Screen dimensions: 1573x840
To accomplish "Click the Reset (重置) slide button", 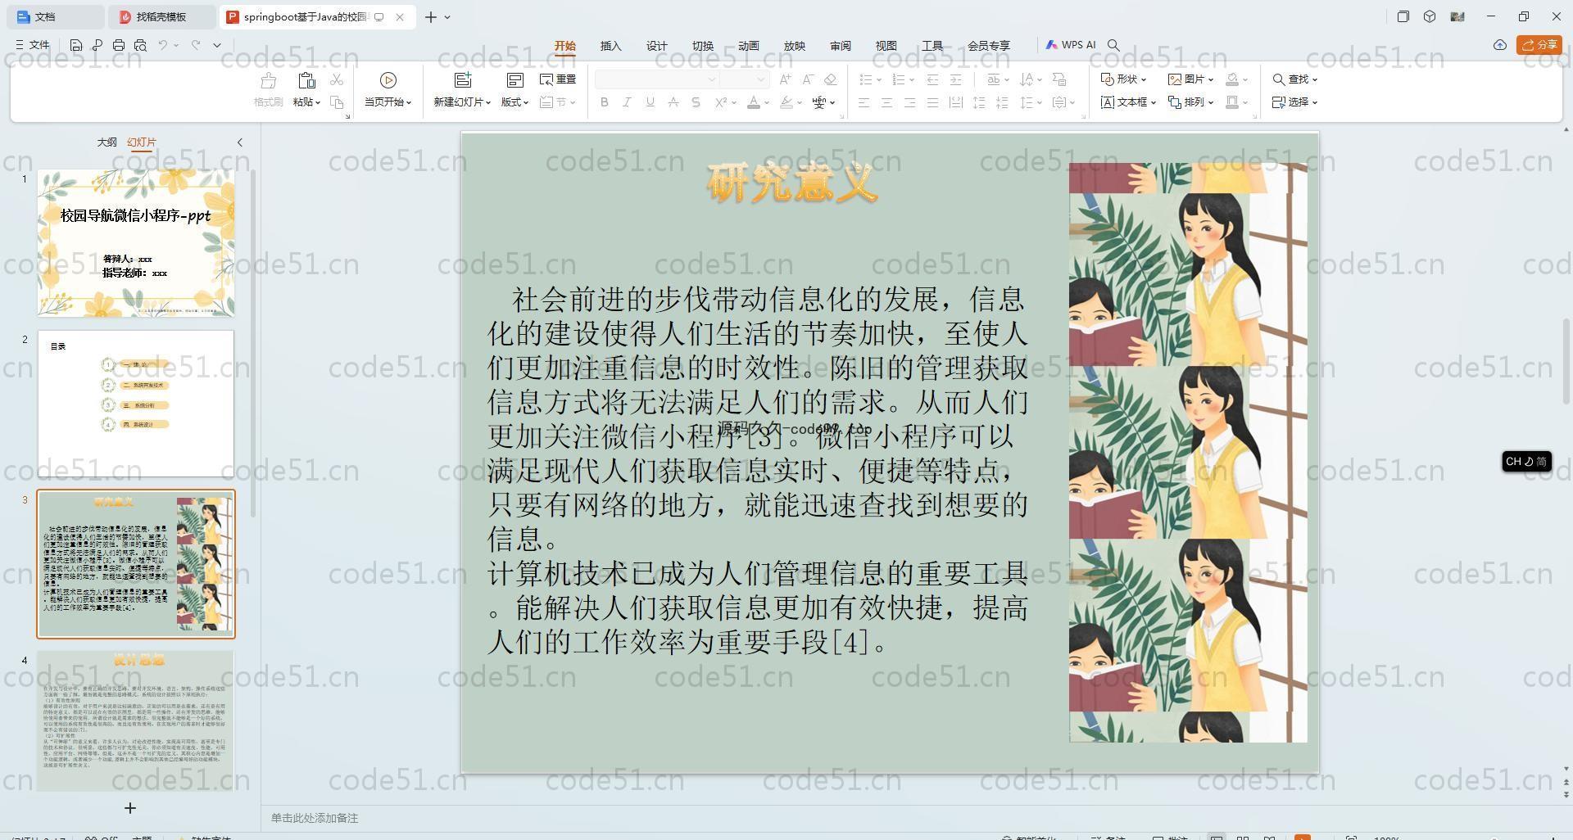I will (x=558, y=79).
